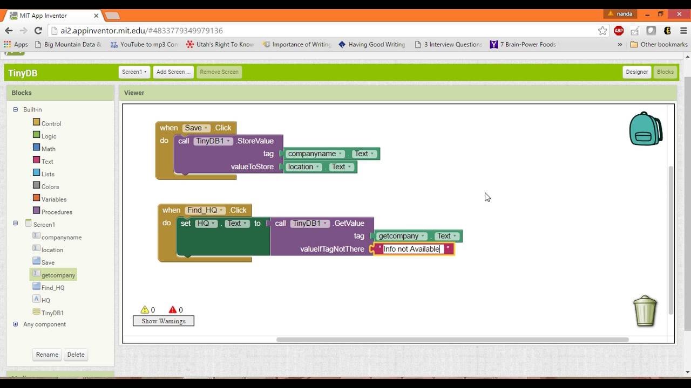Open the Lists blocks category

point(48,174)
